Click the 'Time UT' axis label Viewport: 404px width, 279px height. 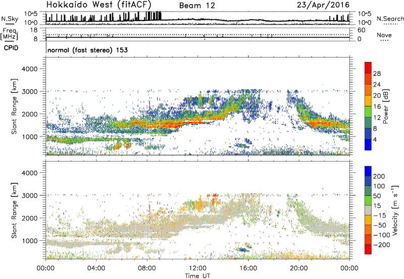point(197,276)
